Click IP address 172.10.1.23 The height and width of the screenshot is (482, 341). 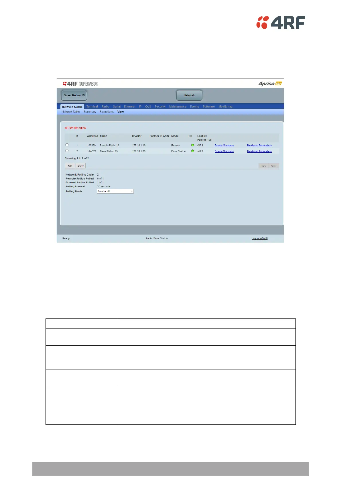[x=139, y=151]
